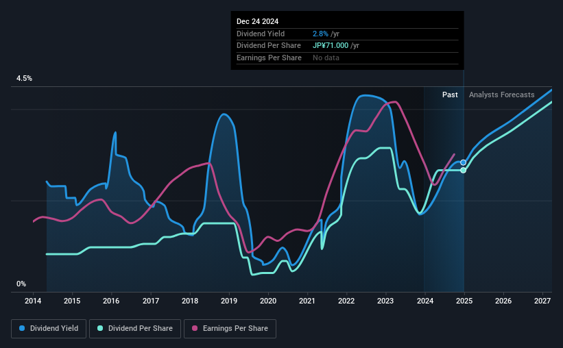
Task: Select the blue Dividend Yield data point marker
Action: 463,162
